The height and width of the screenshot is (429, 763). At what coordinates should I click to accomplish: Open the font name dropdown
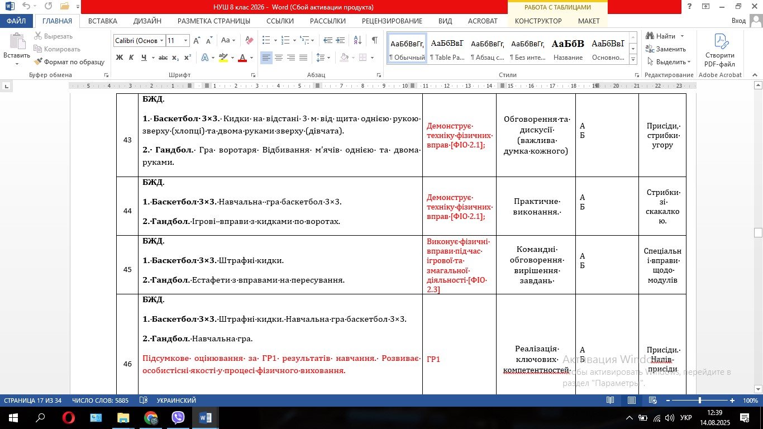(161, 40)
